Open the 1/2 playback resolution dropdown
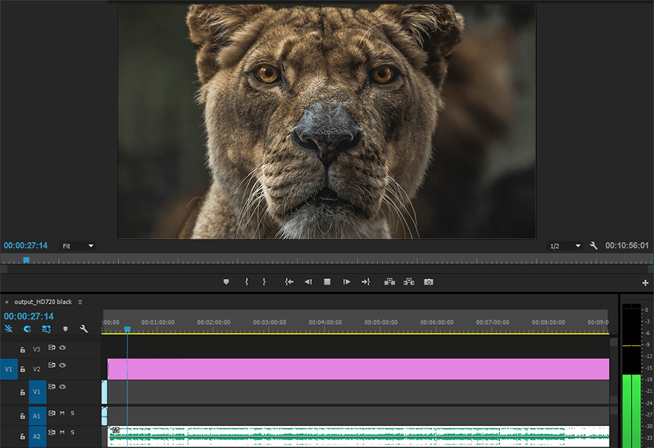Image resolution: width=654 pixels, height=448 pixels. (565, 246)
